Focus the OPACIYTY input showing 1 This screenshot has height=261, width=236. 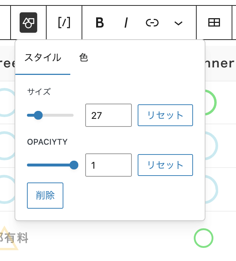(x=108, y=165)
